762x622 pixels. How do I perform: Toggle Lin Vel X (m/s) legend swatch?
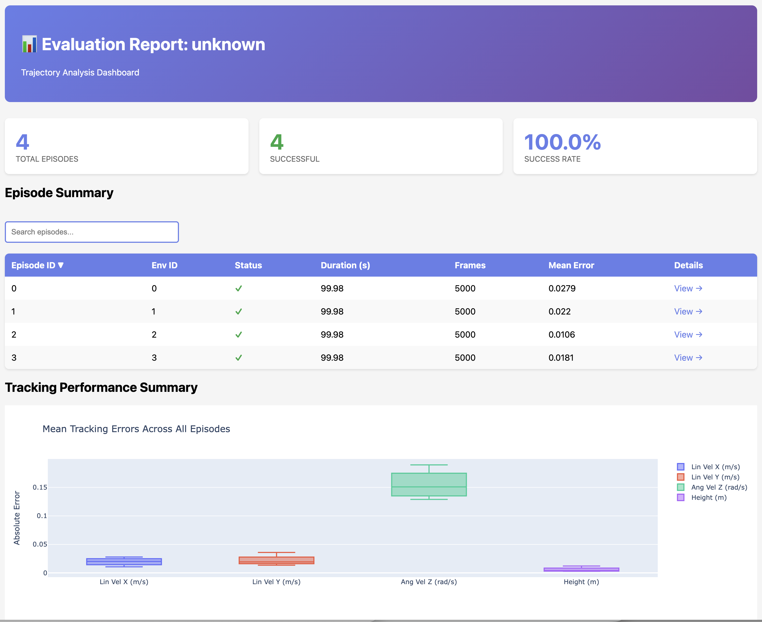[x=681, y=467]
